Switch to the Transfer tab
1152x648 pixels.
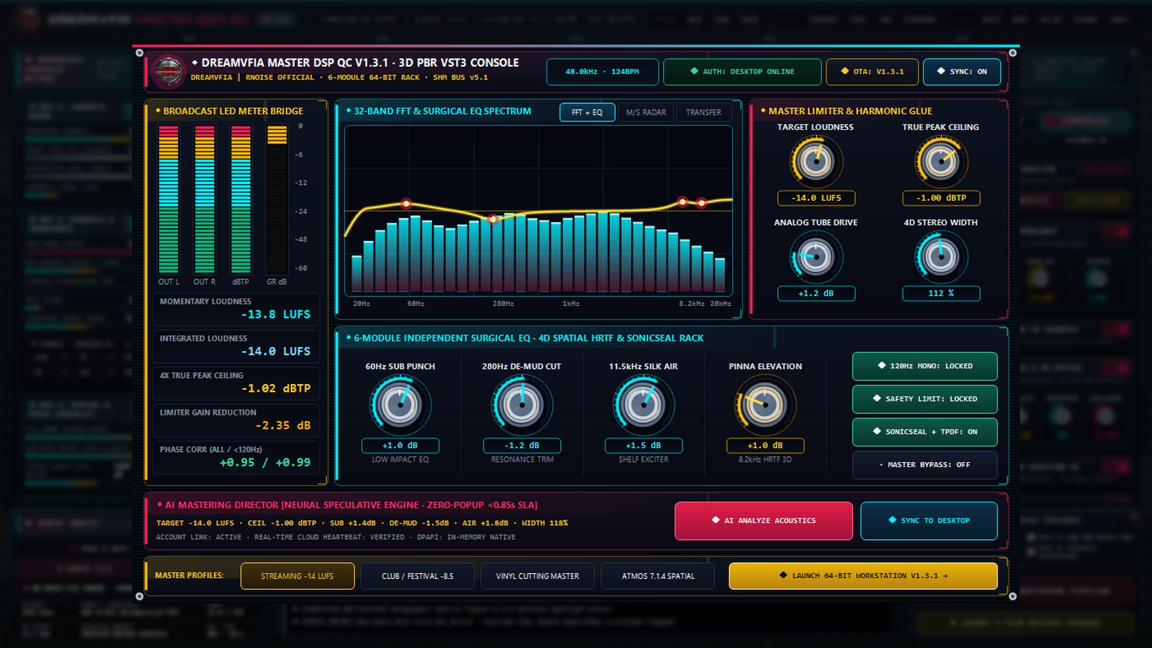coord(703,112)
